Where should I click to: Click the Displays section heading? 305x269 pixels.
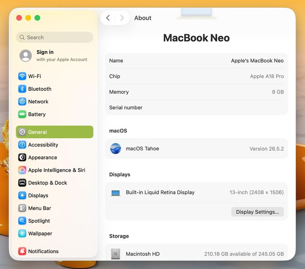pyautogui.click(x=120, y=175)
